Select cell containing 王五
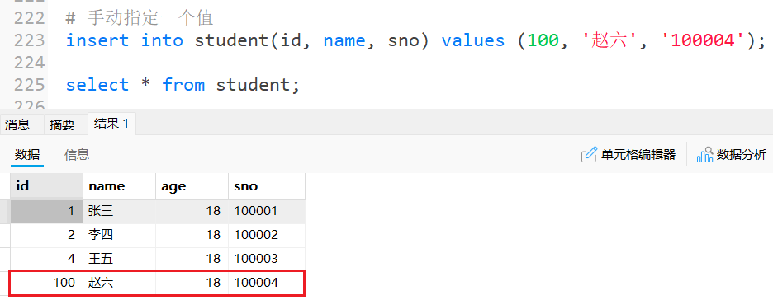The height and width of the screenshot is (300, 773). click(119, 259)
